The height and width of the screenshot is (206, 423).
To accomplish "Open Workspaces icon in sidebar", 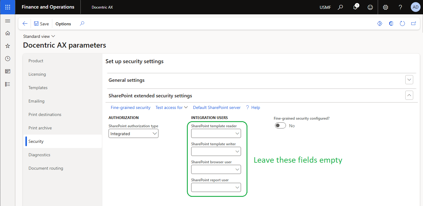I will point(8,71).
